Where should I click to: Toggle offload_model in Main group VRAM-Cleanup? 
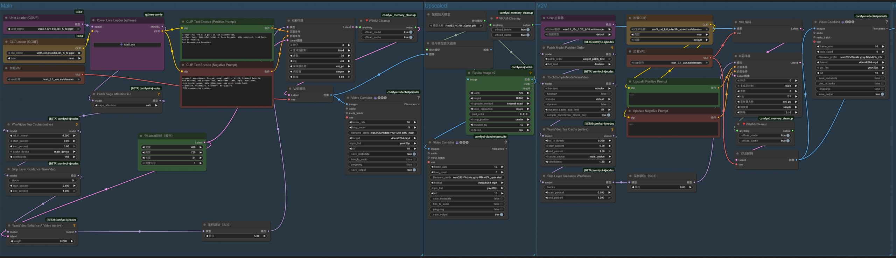point(411,32)
